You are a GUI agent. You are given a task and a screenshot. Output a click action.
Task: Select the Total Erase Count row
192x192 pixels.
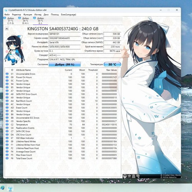pyautogui.click(x=61, y=158)
